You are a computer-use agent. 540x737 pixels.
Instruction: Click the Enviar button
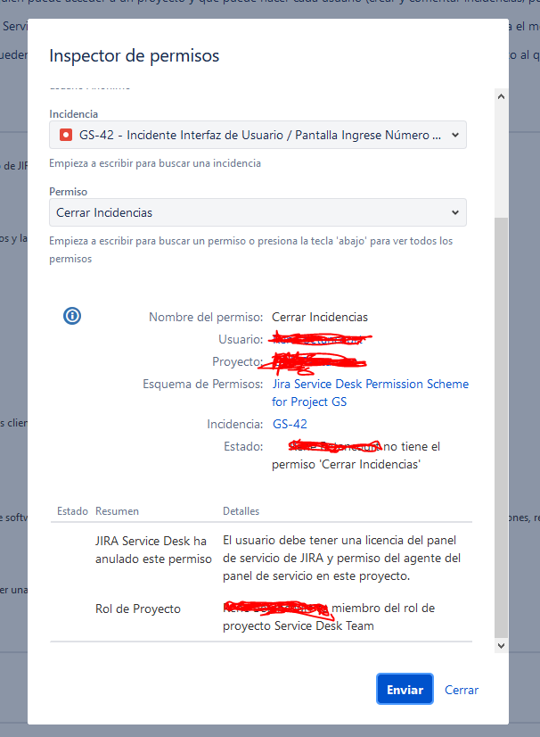click(405, 689)
